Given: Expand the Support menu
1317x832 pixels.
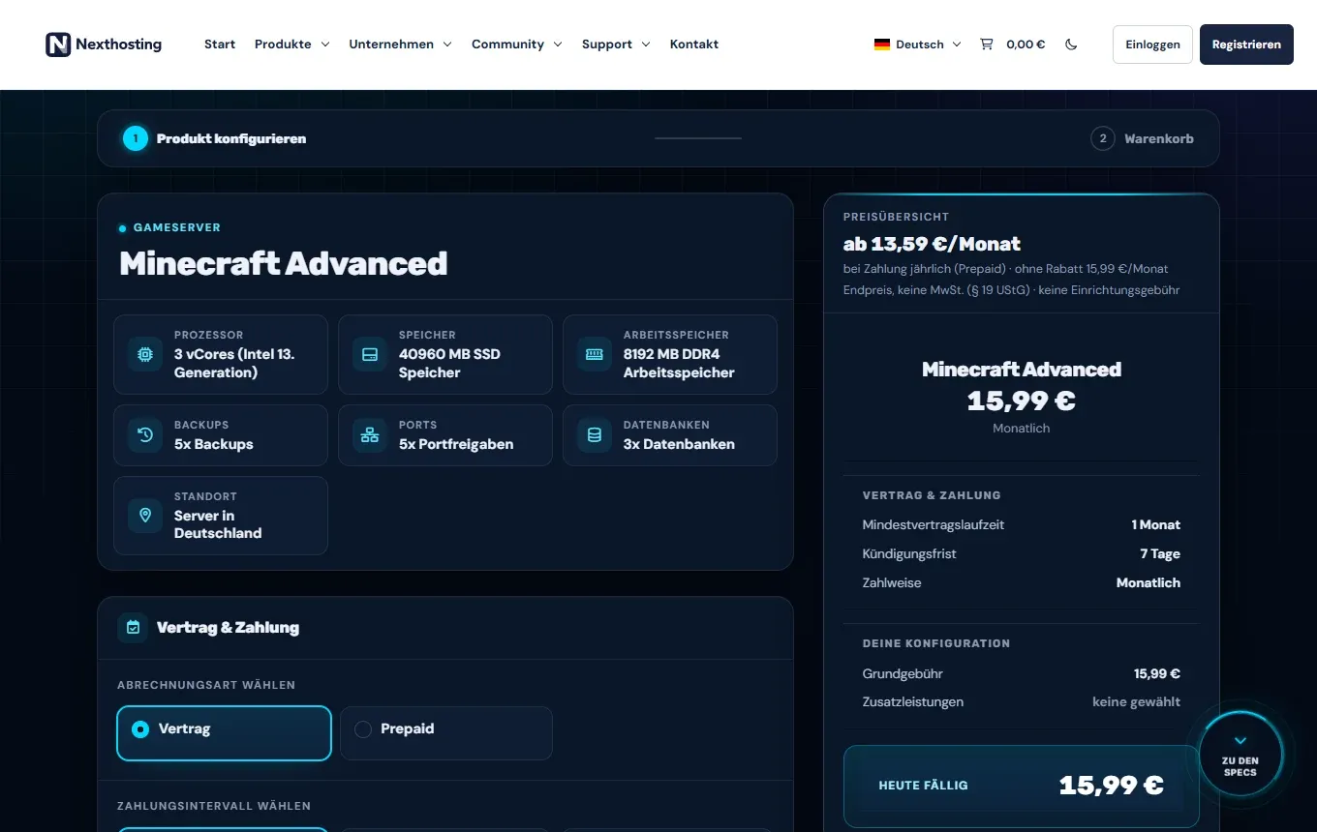Looking at the screenshot, I should pyautogui.click(x=616, y=45).
